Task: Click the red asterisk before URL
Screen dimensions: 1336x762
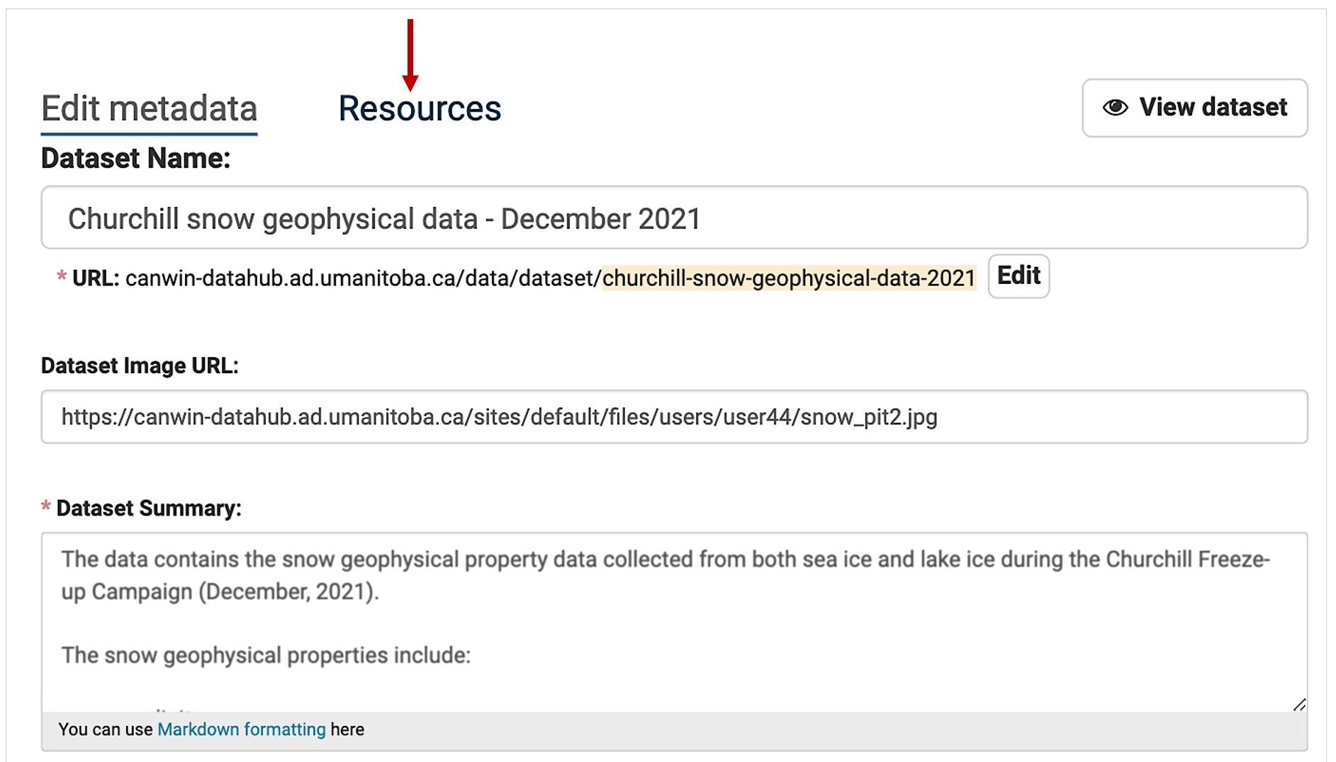Action: click(62, 276)
